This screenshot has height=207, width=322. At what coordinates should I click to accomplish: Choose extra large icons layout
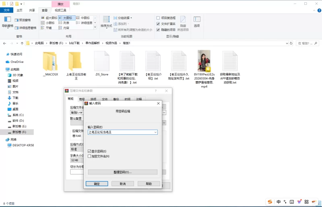coord(49,18)
